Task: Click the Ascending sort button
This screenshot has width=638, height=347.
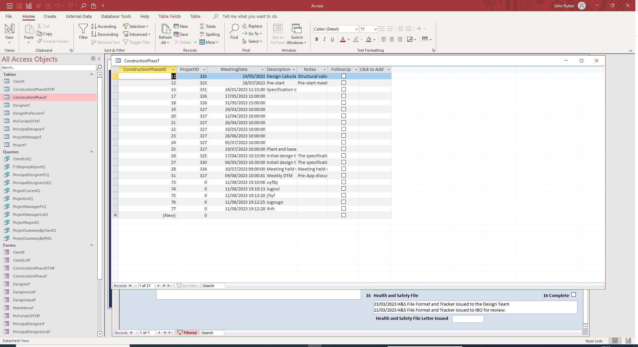Action: pos(104,26)
